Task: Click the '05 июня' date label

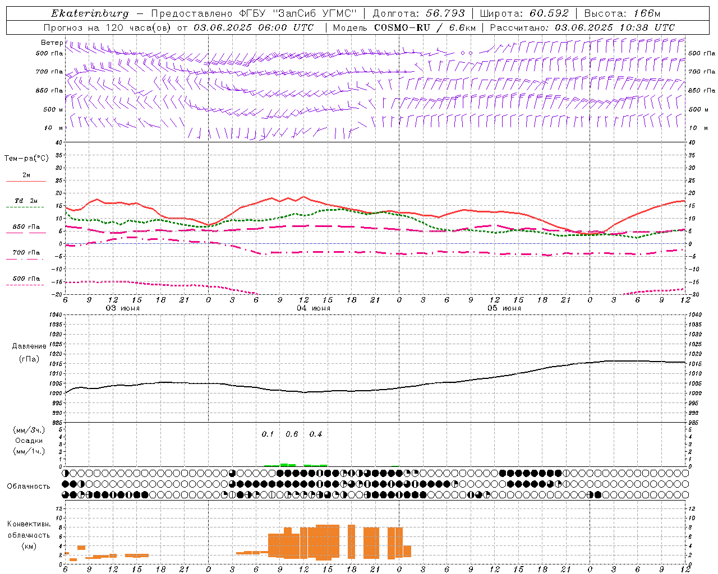Action: 504,308
